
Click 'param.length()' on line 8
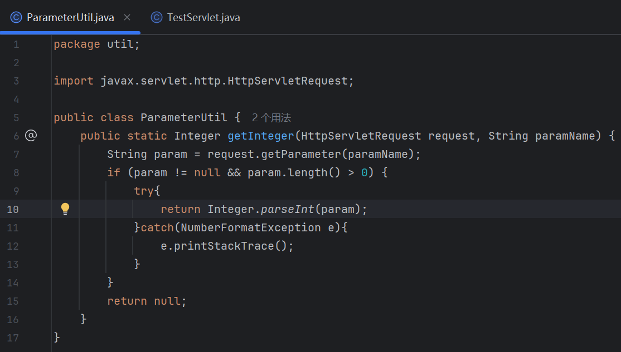294,172
